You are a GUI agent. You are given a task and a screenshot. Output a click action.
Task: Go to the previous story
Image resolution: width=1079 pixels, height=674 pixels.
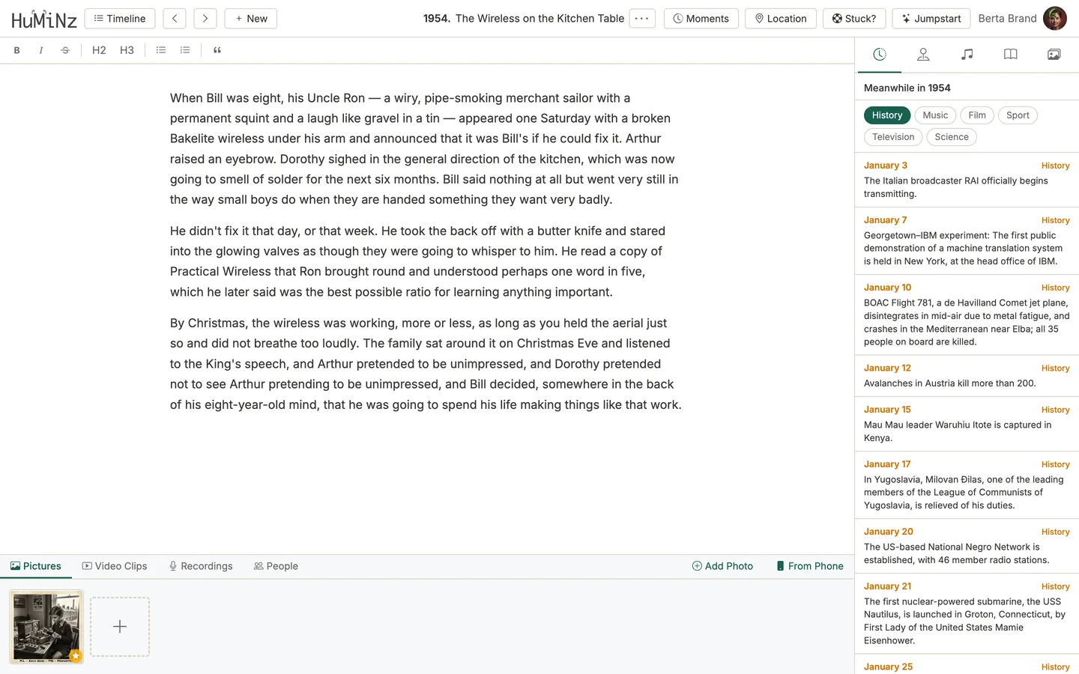(175, 19)
